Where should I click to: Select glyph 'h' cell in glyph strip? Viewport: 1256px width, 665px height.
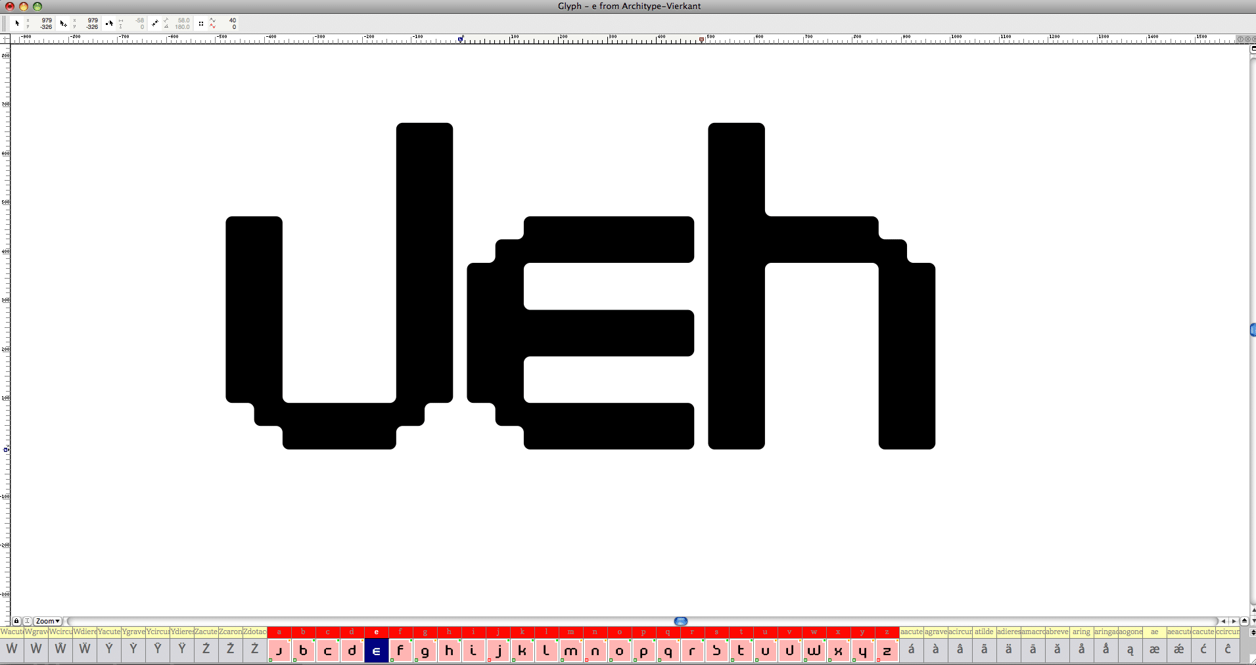pos(450,651)
